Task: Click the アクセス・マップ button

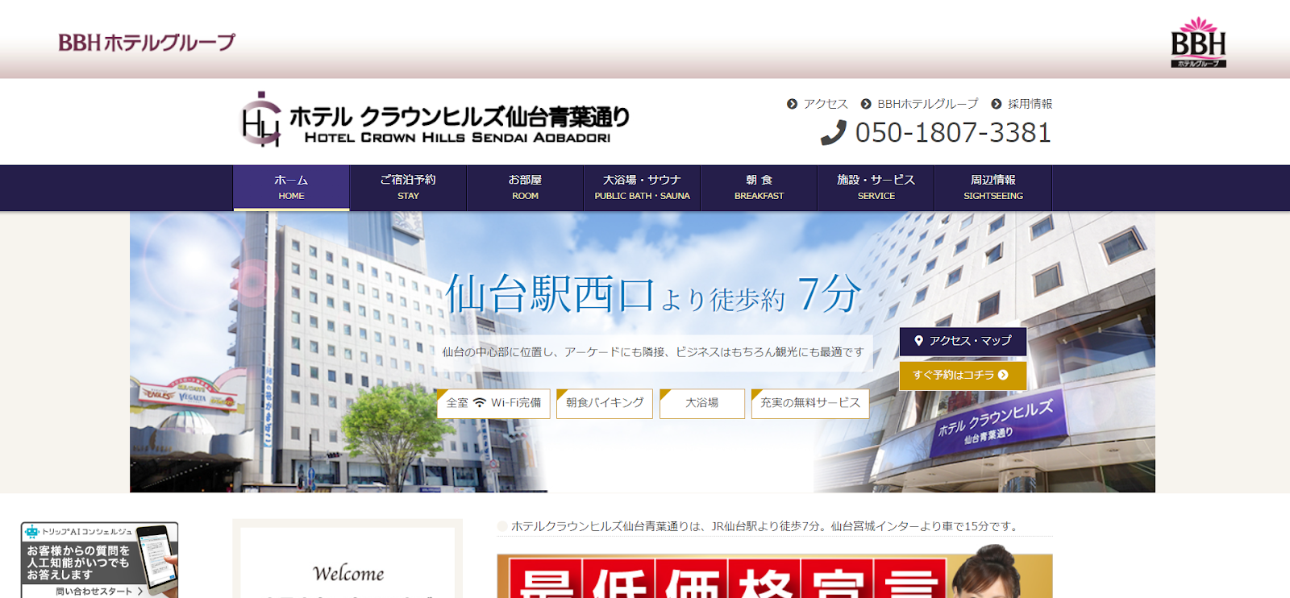Action: tap(963, 341)
